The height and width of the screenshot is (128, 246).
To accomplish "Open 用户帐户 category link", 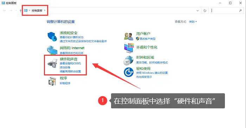I will (x=143, y=34).
